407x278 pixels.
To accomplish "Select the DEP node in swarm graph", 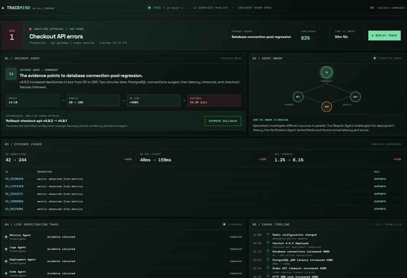I will click(355, 97).
